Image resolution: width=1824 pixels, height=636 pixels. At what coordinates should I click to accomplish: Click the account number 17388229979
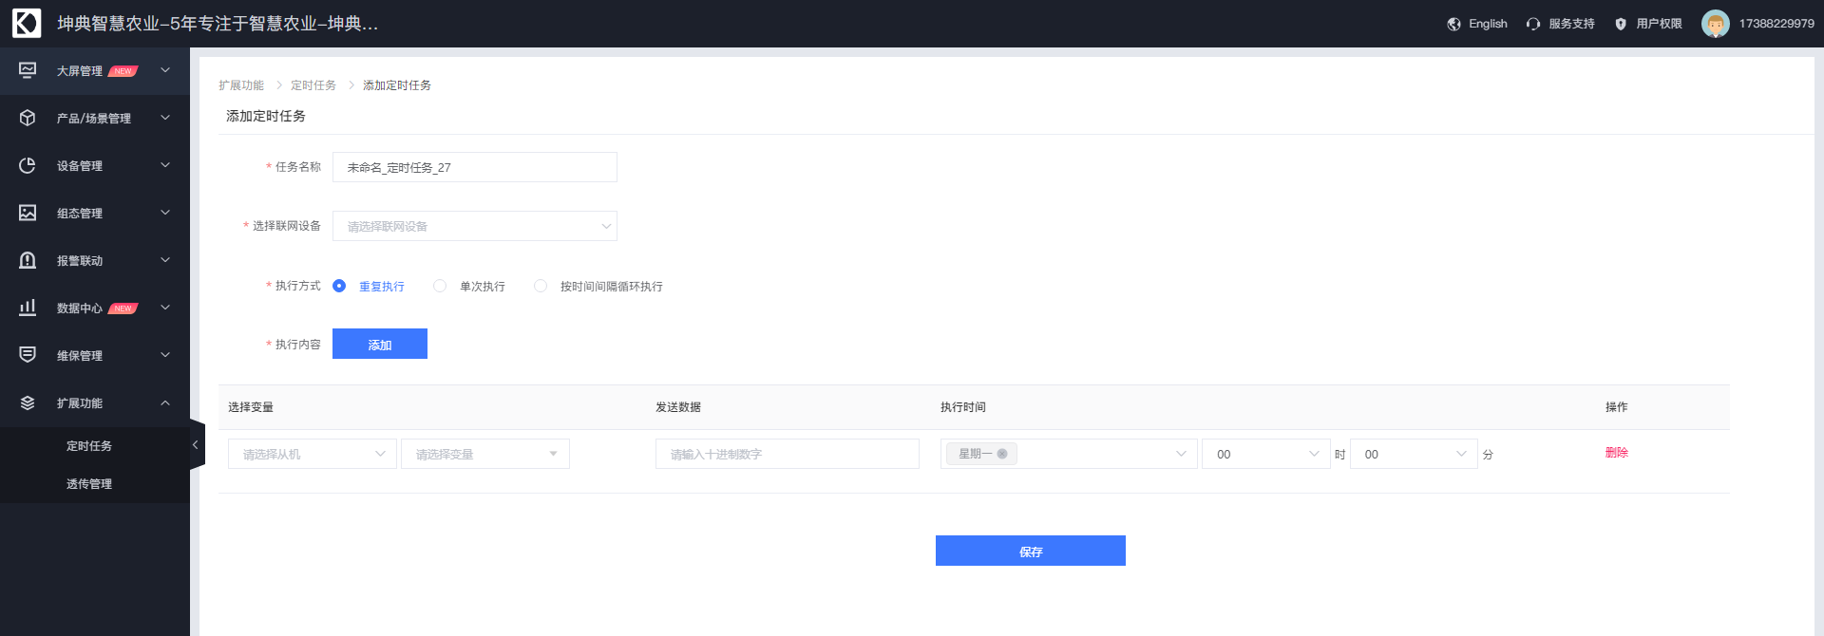(x=1776, y=24)
